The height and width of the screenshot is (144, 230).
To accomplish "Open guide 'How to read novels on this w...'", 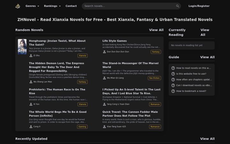I will (x=194, y=68).
